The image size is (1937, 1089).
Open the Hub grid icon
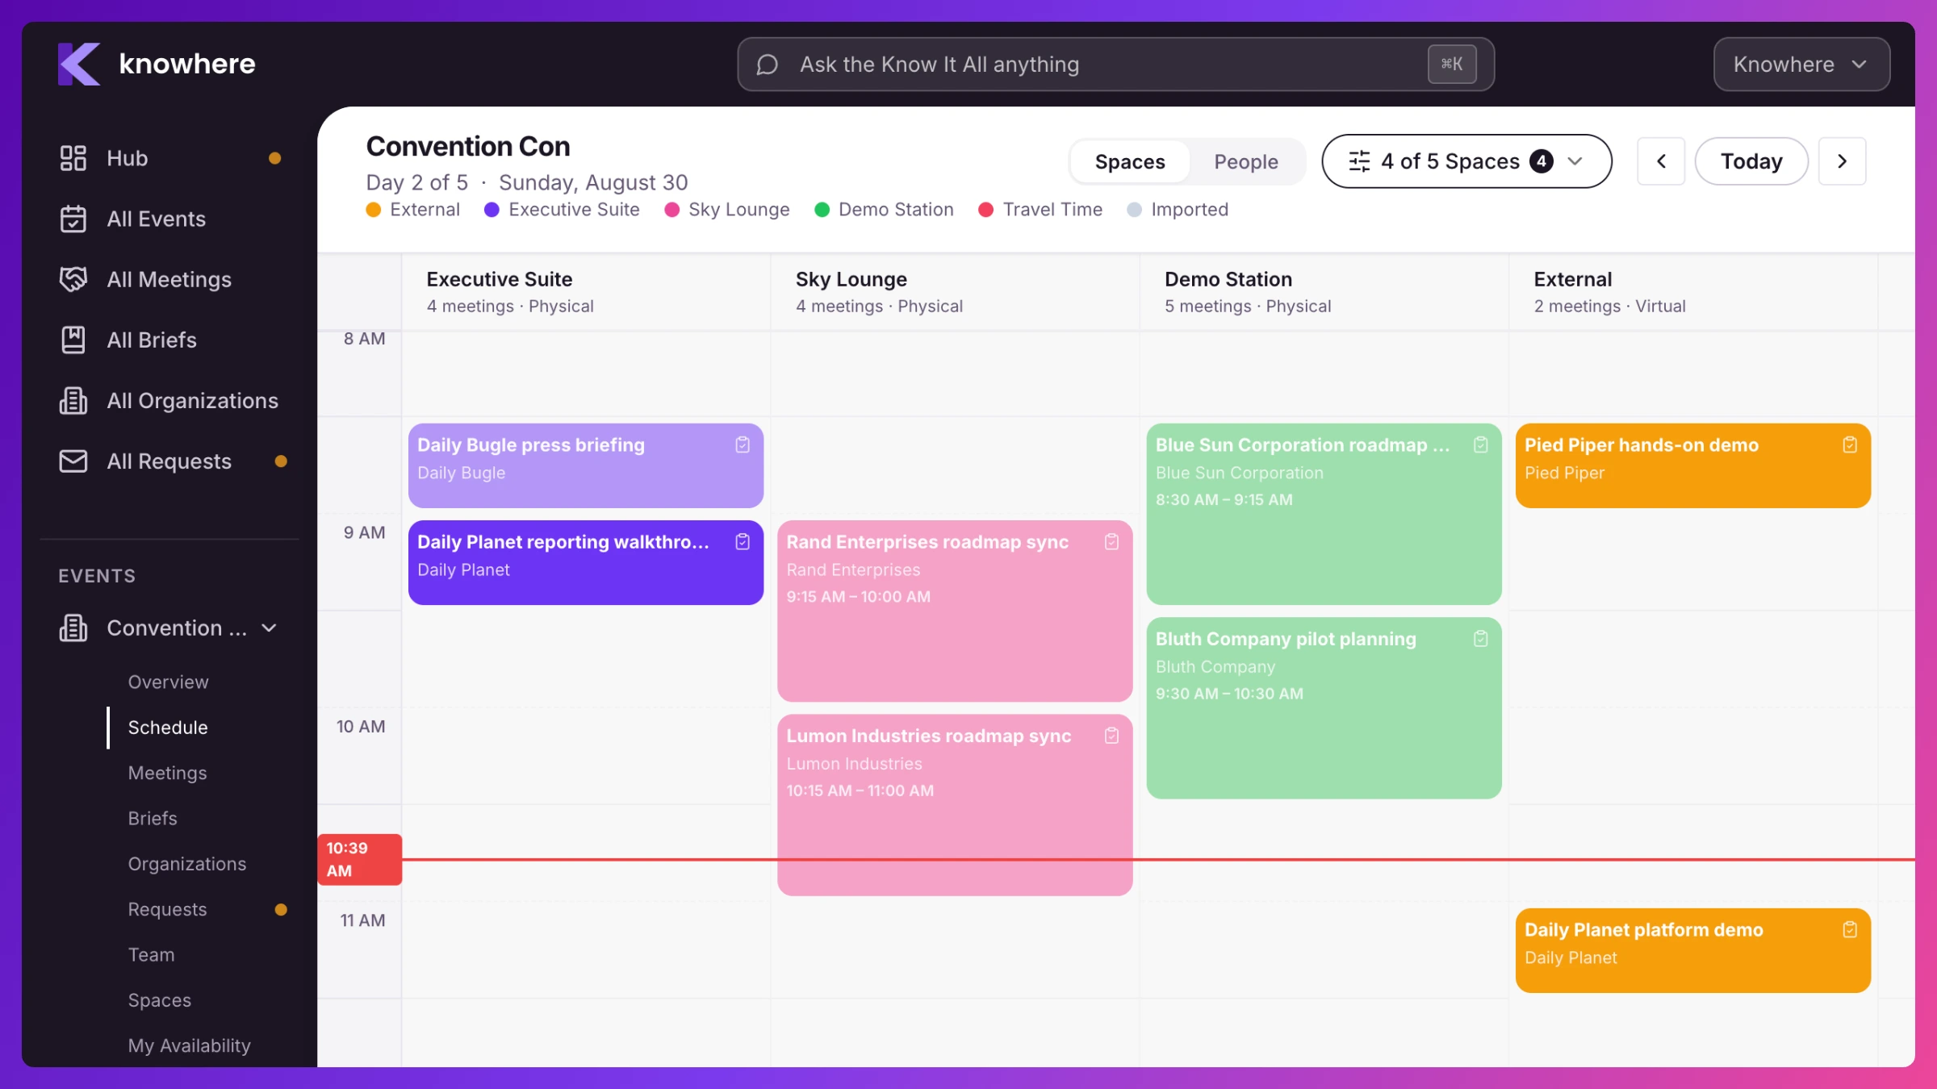(73, 158)
